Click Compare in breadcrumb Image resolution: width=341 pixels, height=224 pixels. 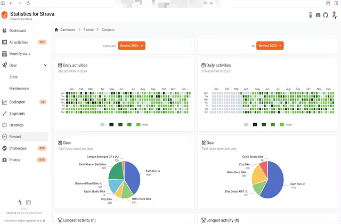pyautogui.click(x=108, y=30)
